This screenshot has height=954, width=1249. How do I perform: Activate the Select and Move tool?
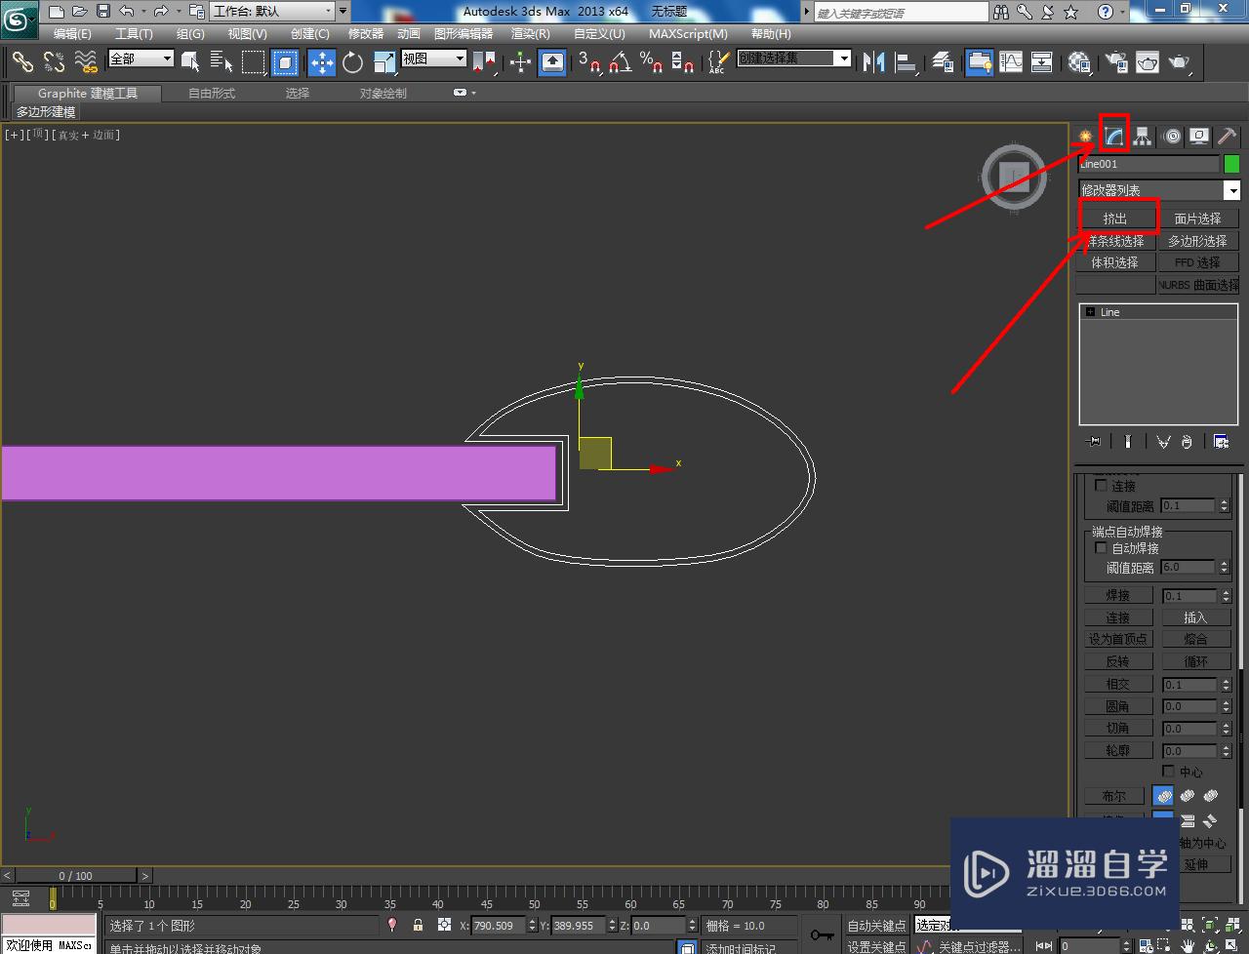point(322,62)
